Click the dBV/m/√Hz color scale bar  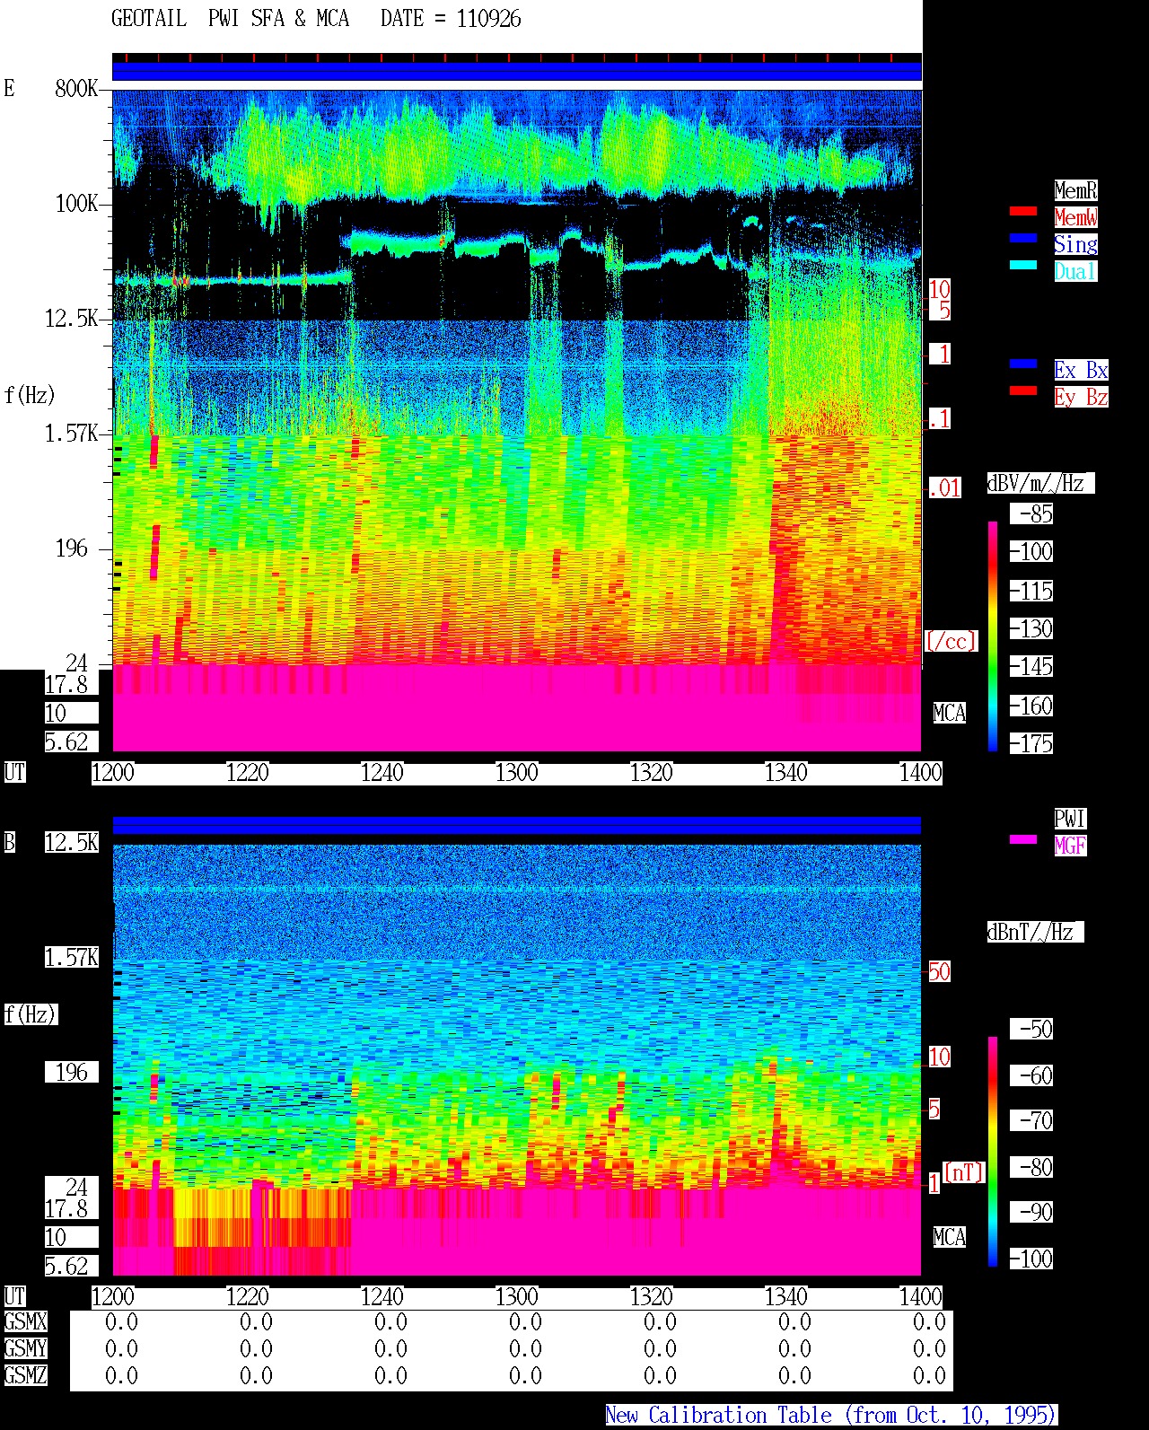993,636
